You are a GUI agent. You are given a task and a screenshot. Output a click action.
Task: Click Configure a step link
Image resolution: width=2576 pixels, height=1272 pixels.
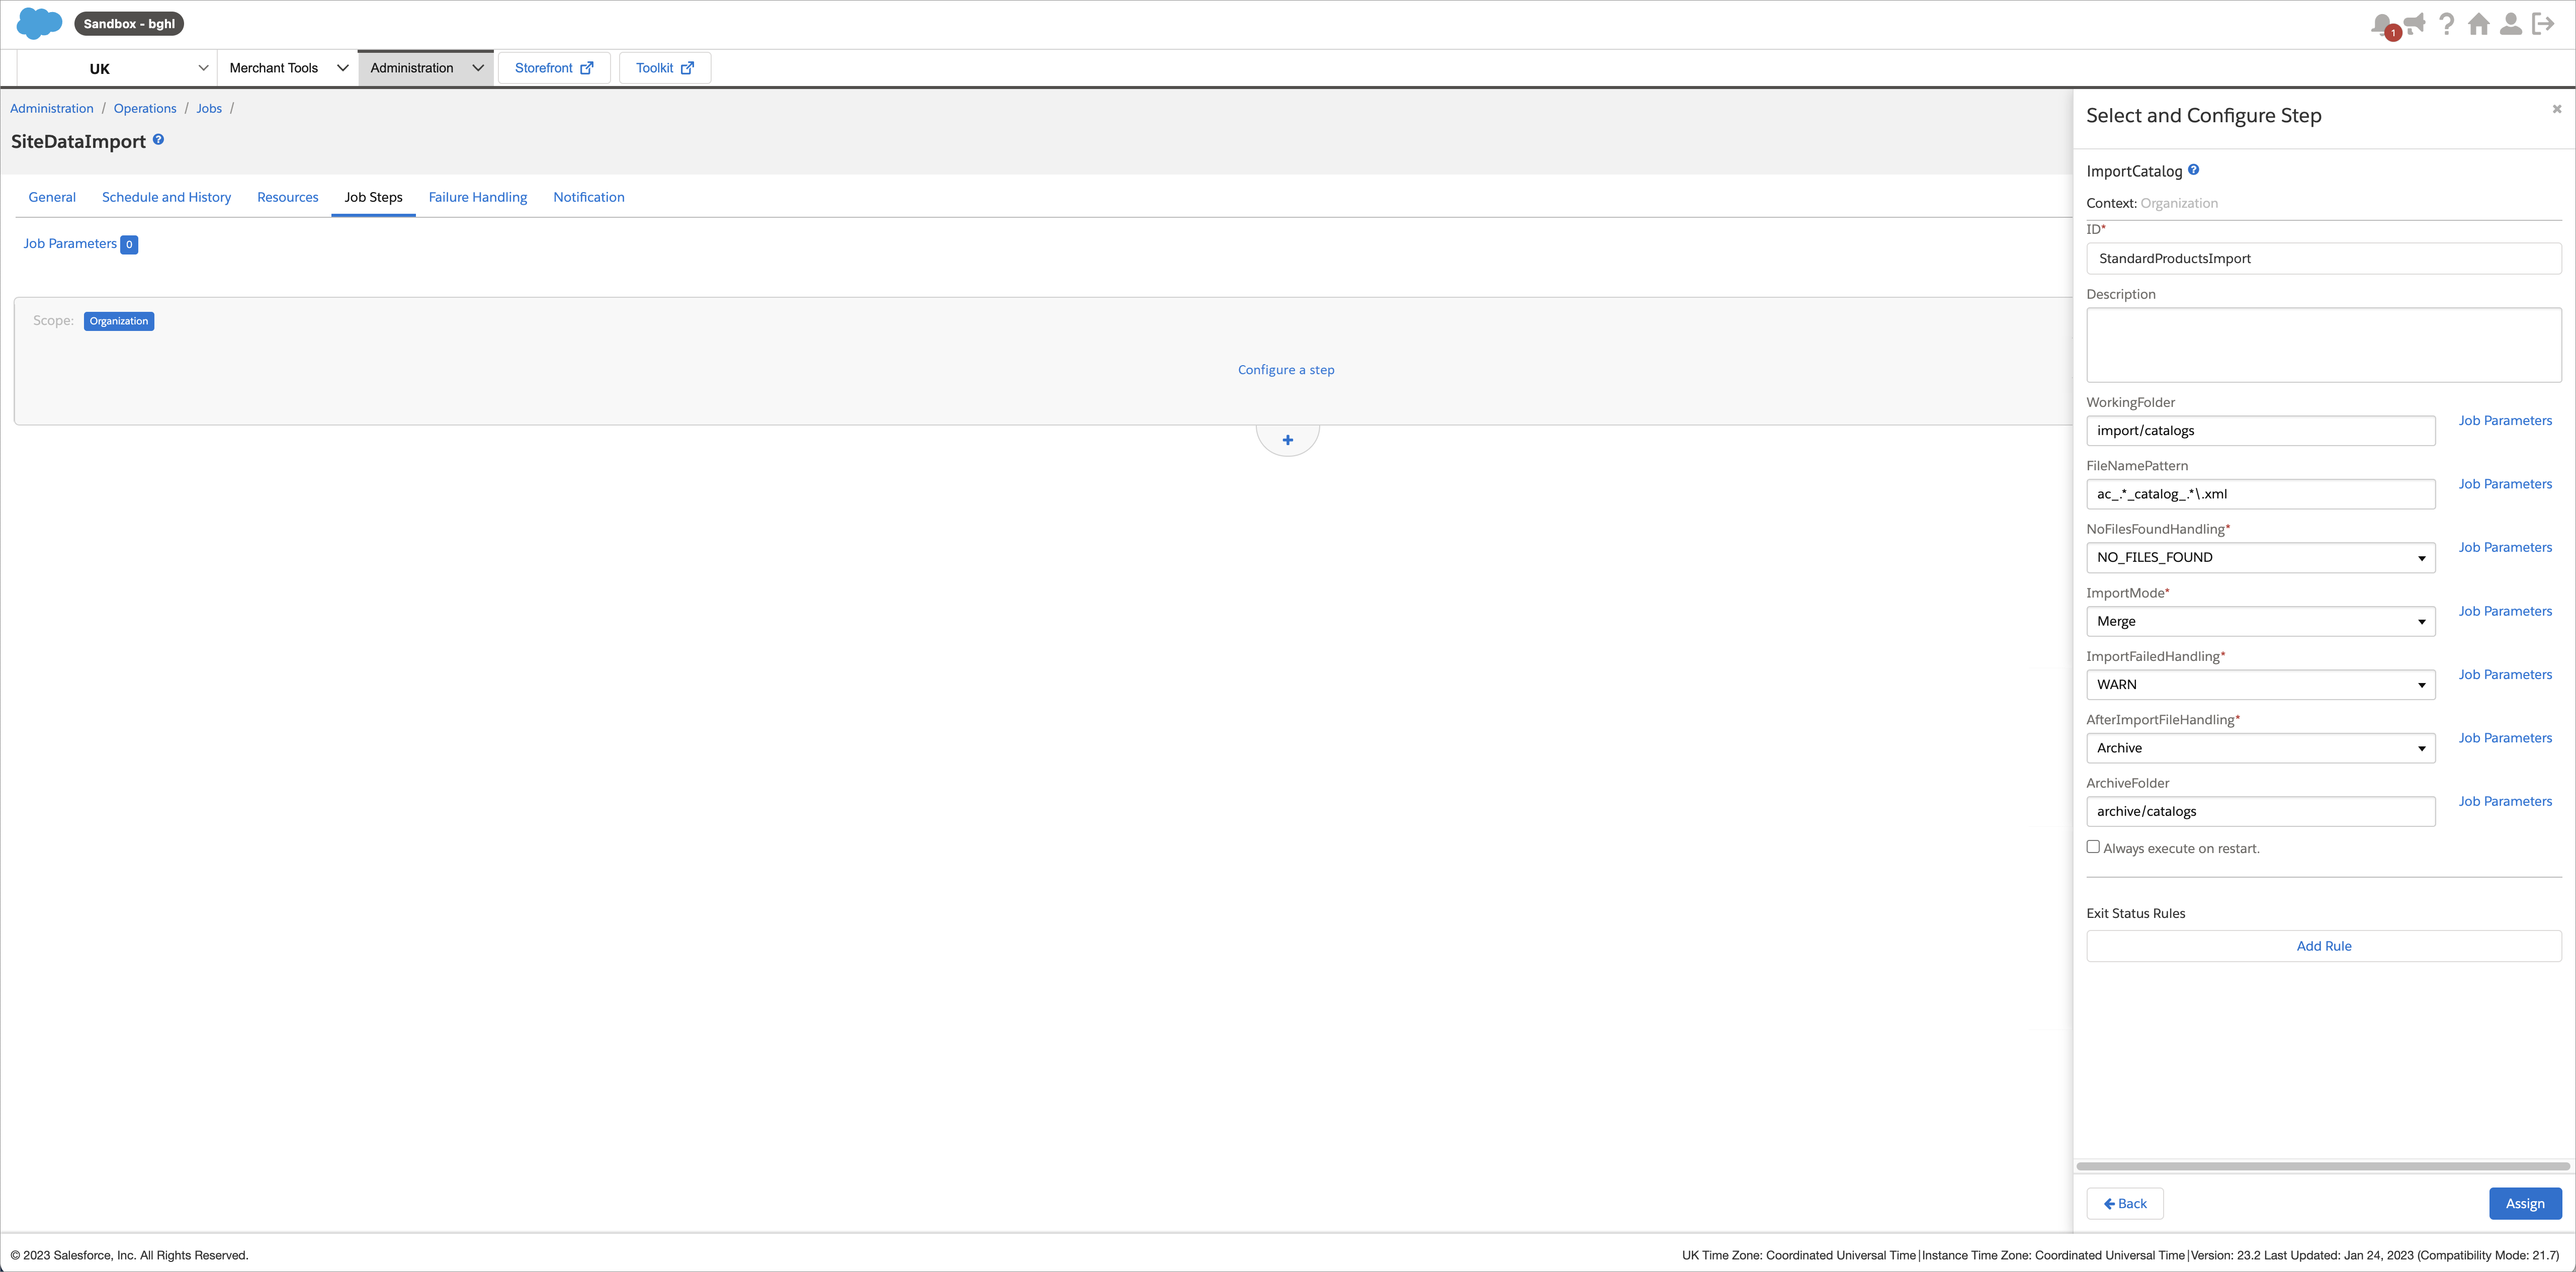click(x=1286, y=370)
